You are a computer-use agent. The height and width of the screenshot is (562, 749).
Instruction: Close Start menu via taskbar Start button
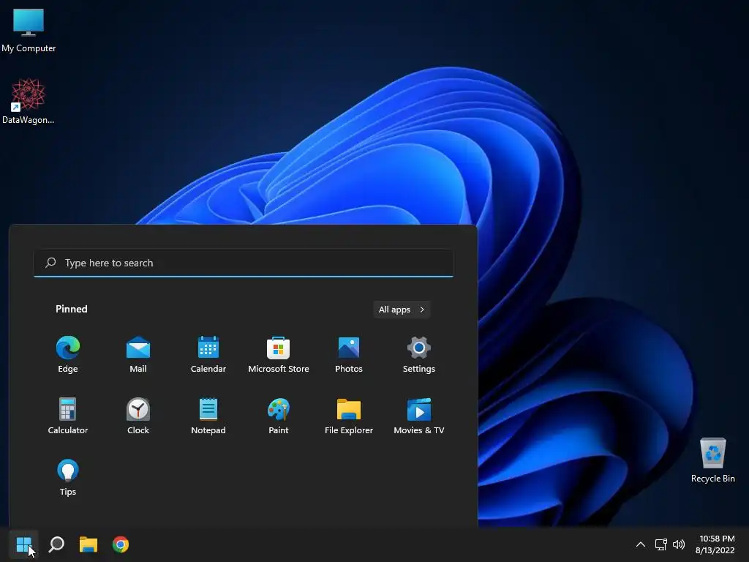(23, 544)
